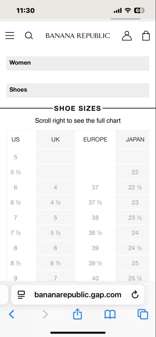156x337 pixels.
Task: Expand the Women category selector
Action: pos(78,63)
